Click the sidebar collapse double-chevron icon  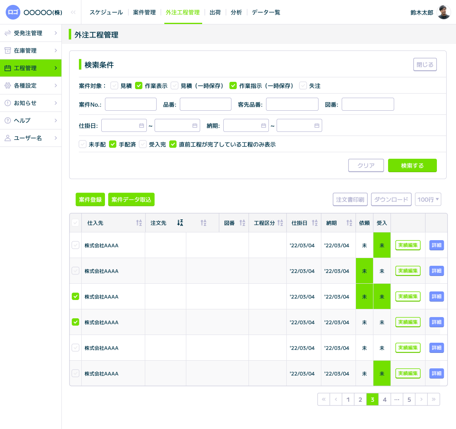[x=73, y=12]
